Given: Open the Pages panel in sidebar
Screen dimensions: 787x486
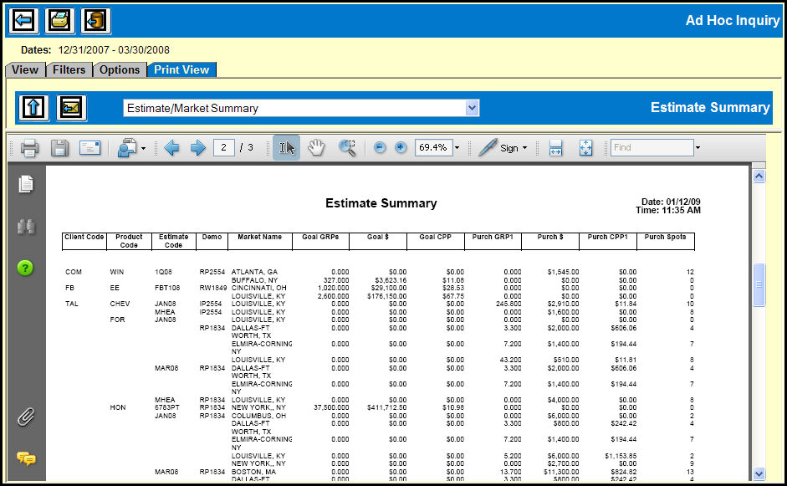Looking at the screenshot, I should tap(26, 184).
